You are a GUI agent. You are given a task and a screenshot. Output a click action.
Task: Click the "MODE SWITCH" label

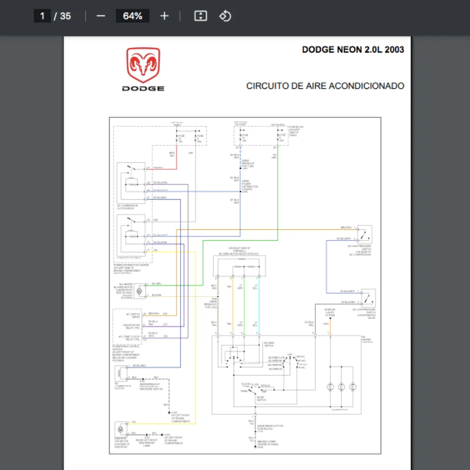point(261,399)
